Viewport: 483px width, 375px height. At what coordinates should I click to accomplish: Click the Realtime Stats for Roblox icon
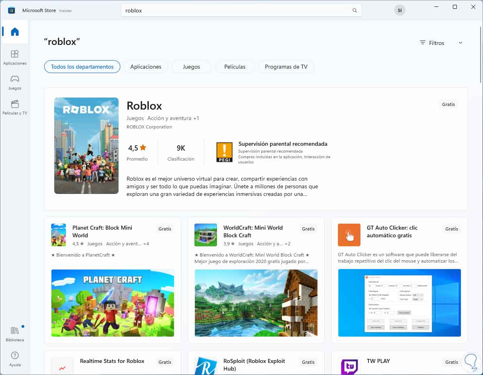pyautogui.click(x=62, y=366)
